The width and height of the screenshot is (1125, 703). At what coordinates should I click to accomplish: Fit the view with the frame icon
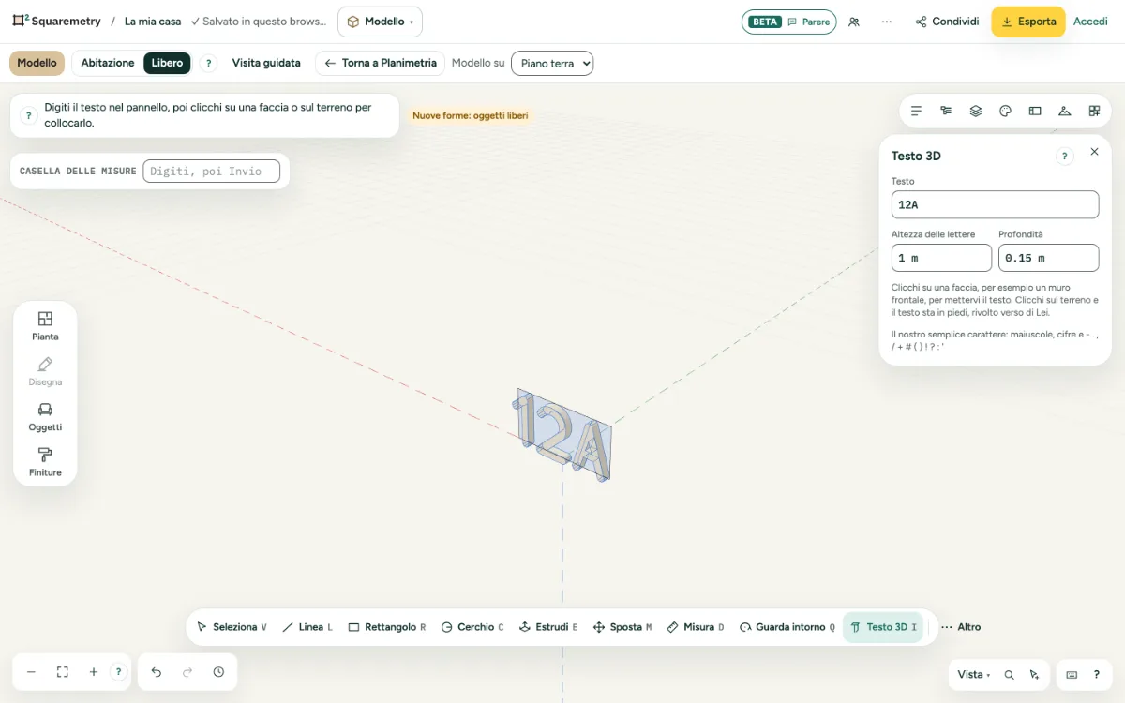63,672
